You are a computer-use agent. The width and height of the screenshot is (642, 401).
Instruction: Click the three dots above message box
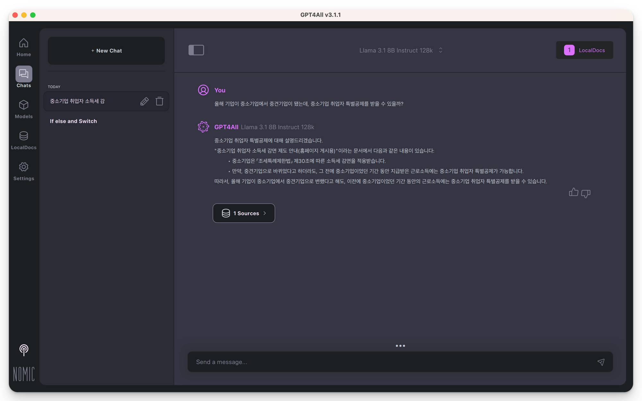click(x=400, y=346)
